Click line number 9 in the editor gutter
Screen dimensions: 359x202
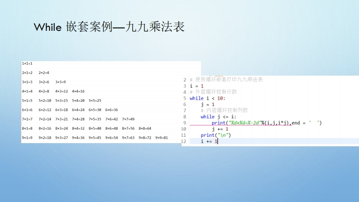click(x=184, y=123)
